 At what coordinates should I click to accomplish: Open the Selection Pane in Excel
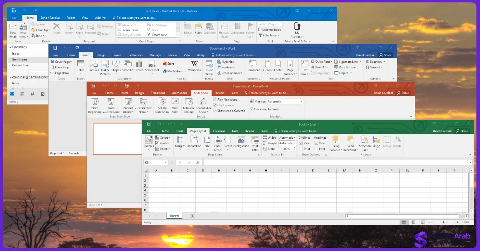364,143
